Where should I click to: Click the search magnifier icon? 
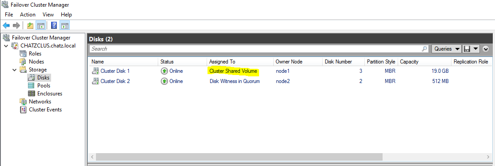(x=425, y=49)
